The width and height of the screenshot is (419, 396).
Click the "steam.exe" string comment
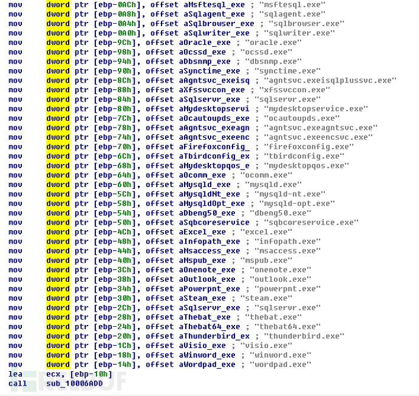(x=266, y=298)
